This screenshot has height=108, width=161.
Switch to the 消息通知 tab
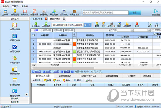click(x=147, y=76)
